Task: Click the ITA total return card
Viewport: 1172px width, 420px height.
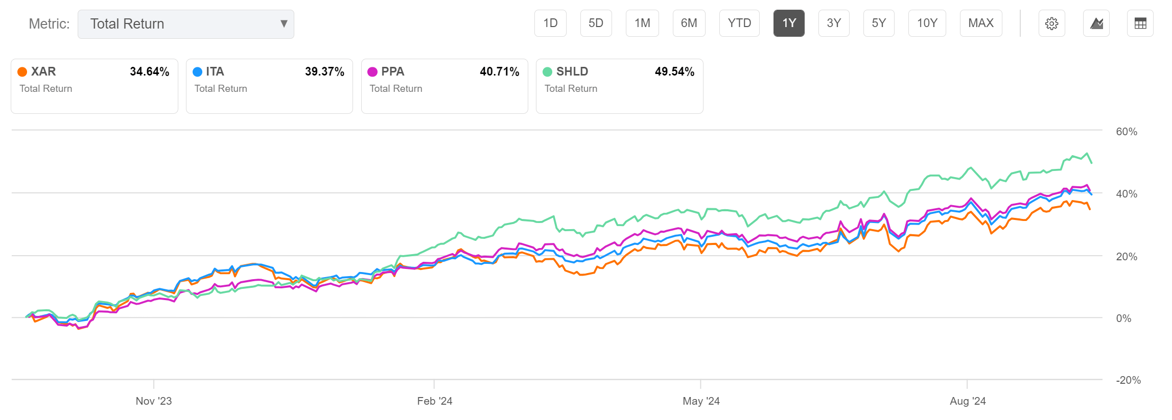Action: pos(269,86)
